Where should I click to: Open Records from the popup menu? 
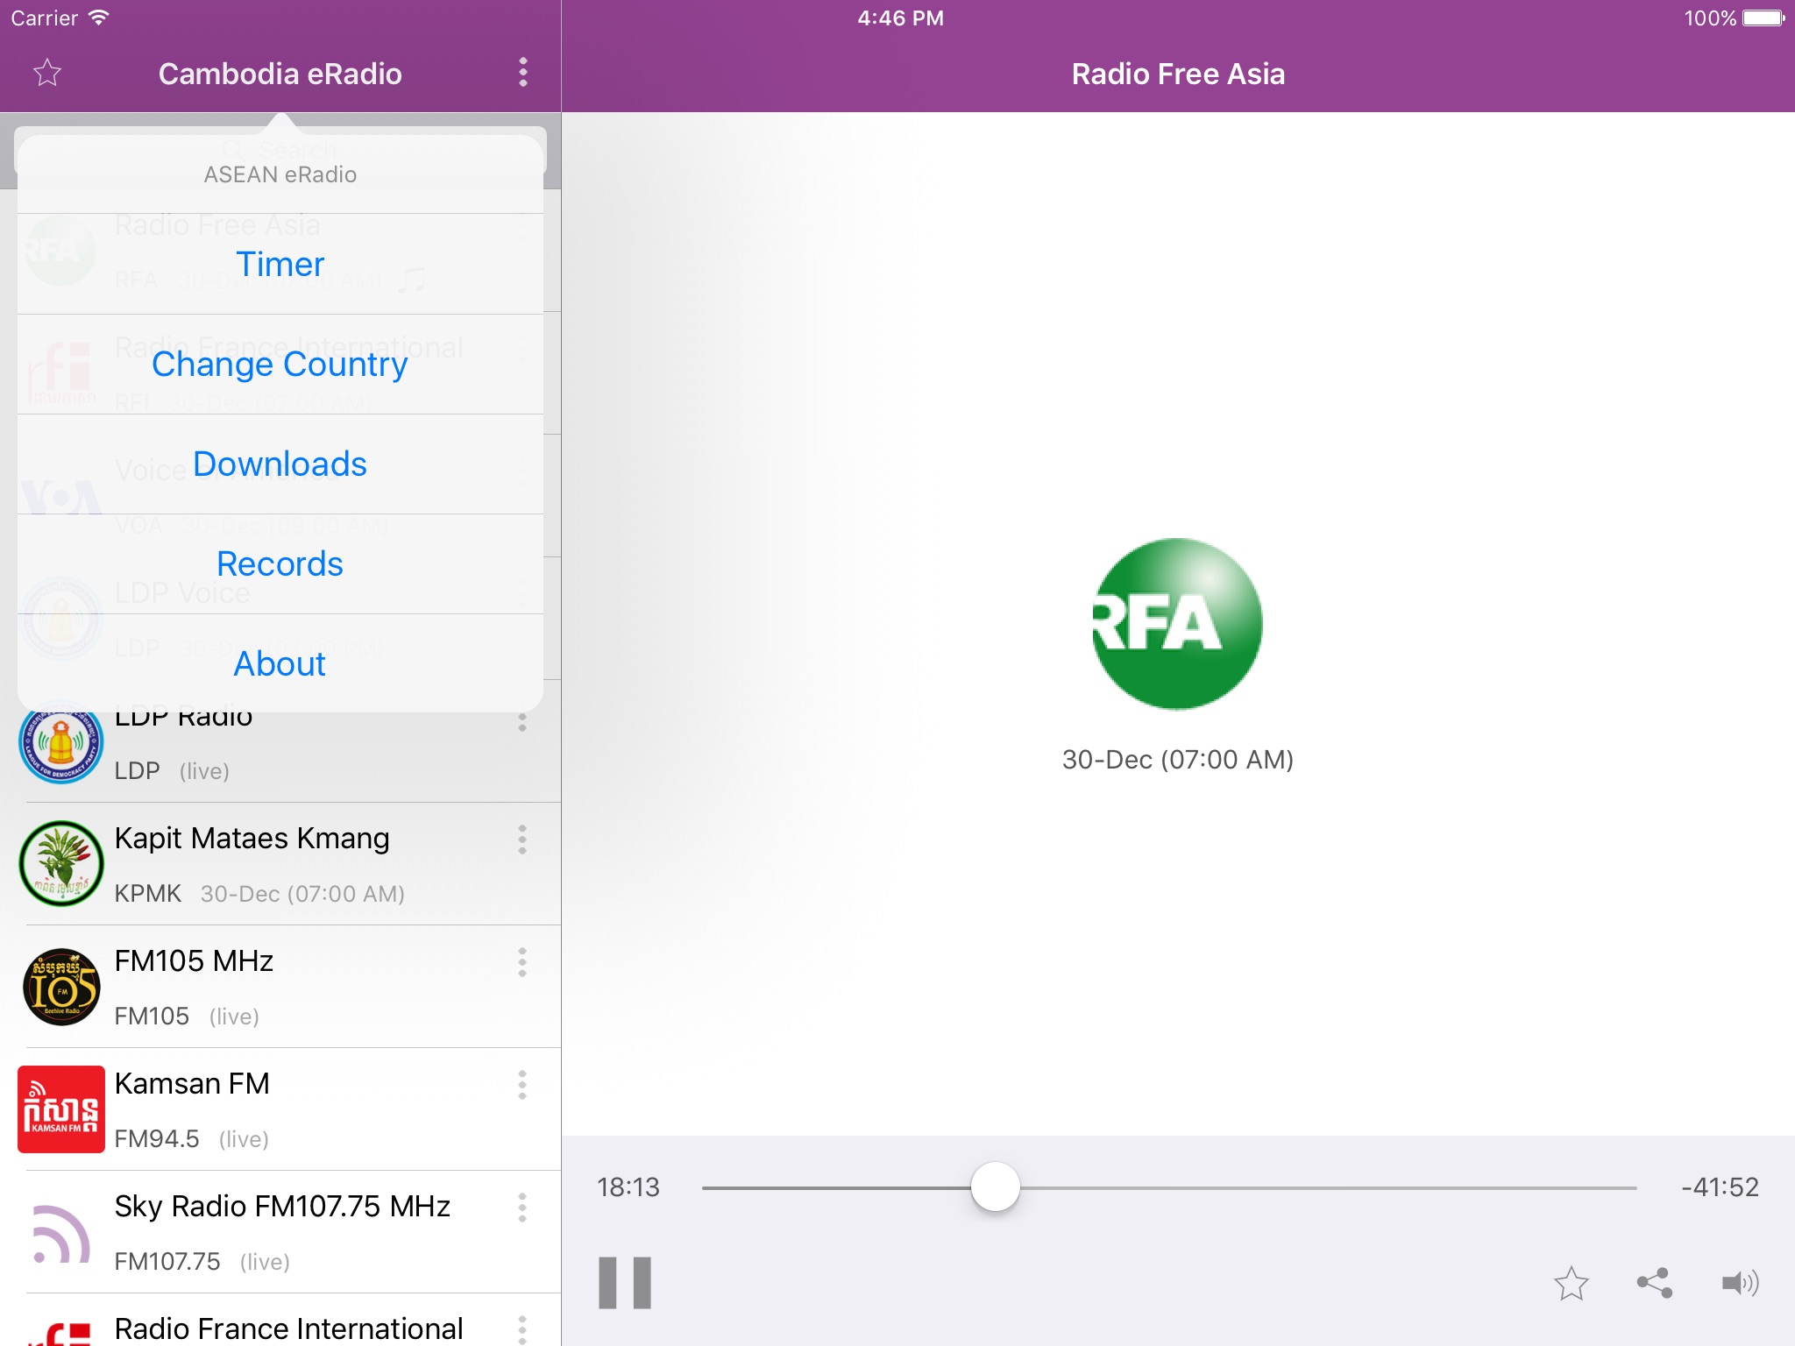point(280,563)
